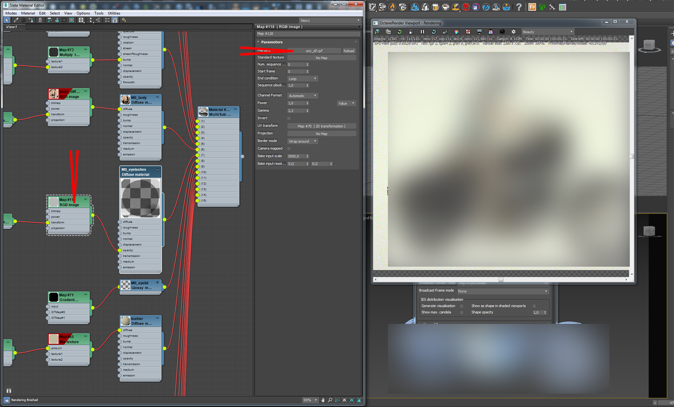The width and height of the screenshot is (674, 407).
Task: Click the zoom magnifier icon in Slate editor
Action: coord(330,400)
